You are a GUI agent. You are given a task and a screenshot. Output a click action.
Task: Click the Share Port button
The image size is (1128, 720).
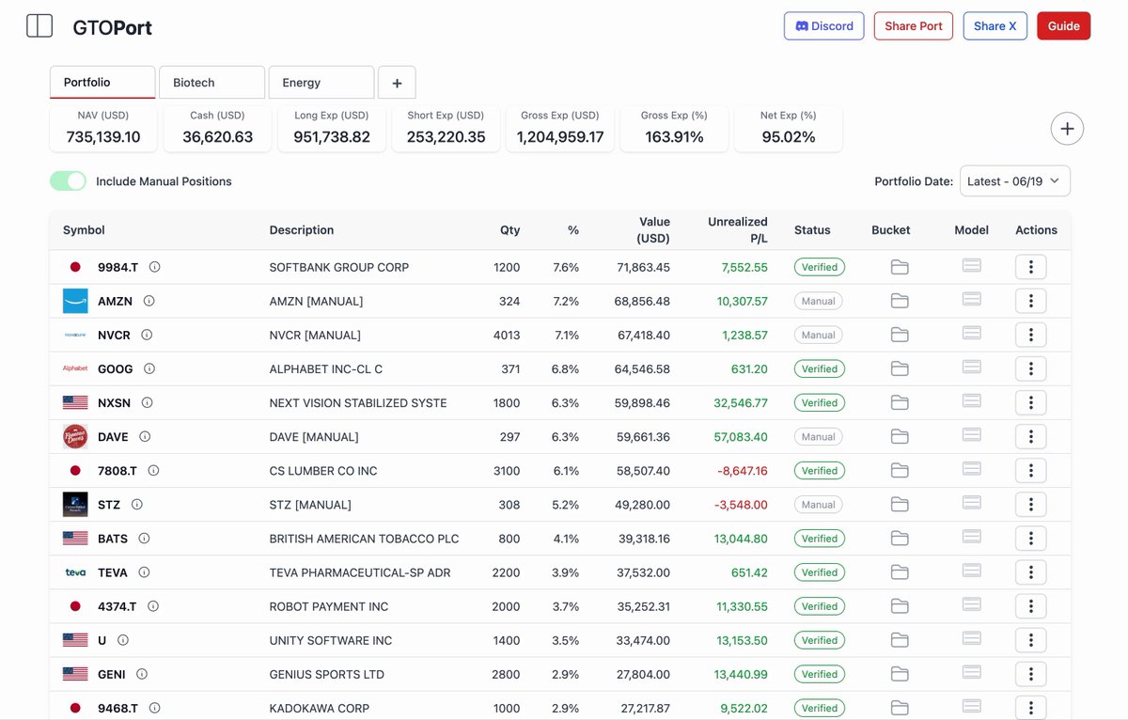914,25
